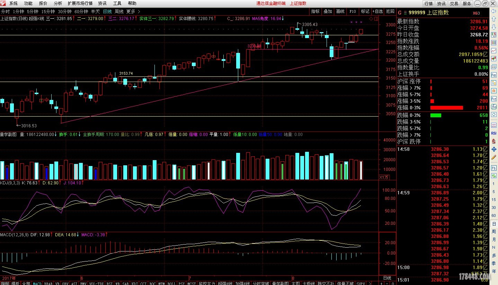Select the 周 weekly period icon in right sidebar

(x=494, y=232)
